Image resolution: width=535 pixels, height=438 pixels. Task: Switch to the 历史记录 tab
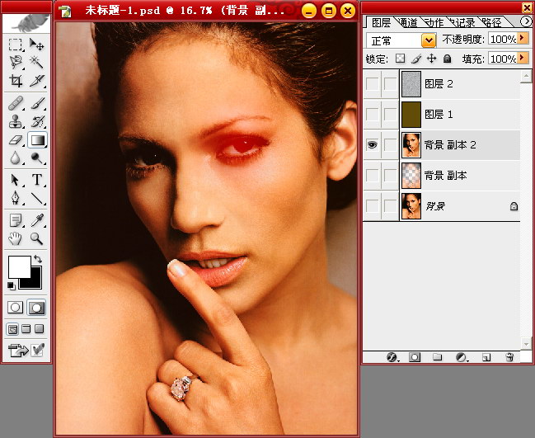pos(463,22)
